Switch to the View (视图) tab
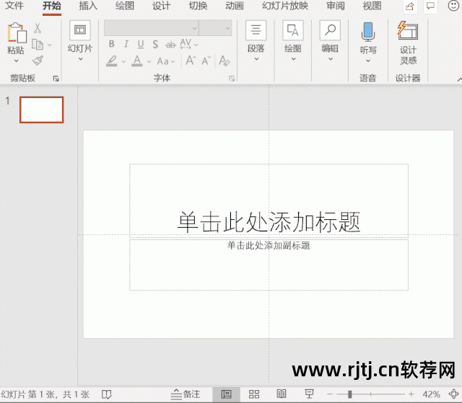The width and height of the screenshot is (462, 403). pos(372,5)
